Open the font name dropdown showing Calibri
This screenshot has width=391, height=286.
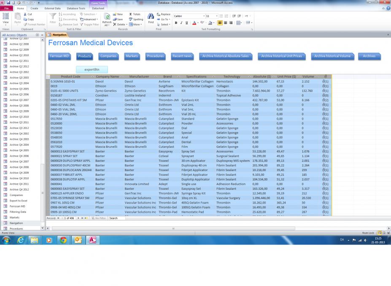click(x=204, y=16)
